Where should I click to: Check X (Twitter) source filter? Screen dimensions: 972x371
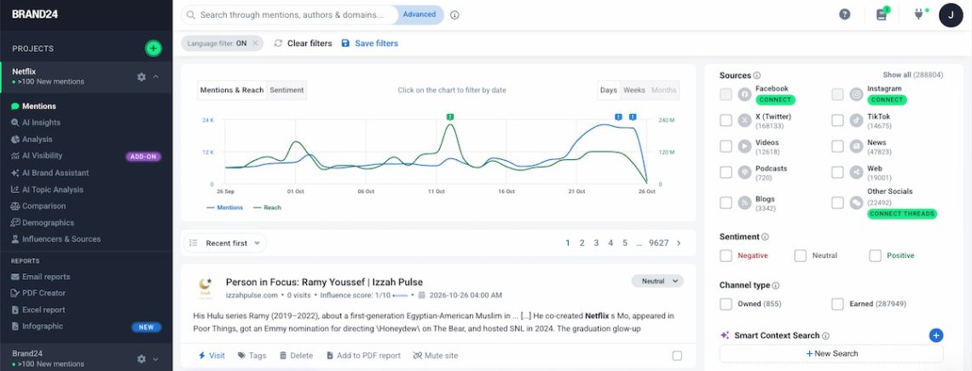click(726, 120)
